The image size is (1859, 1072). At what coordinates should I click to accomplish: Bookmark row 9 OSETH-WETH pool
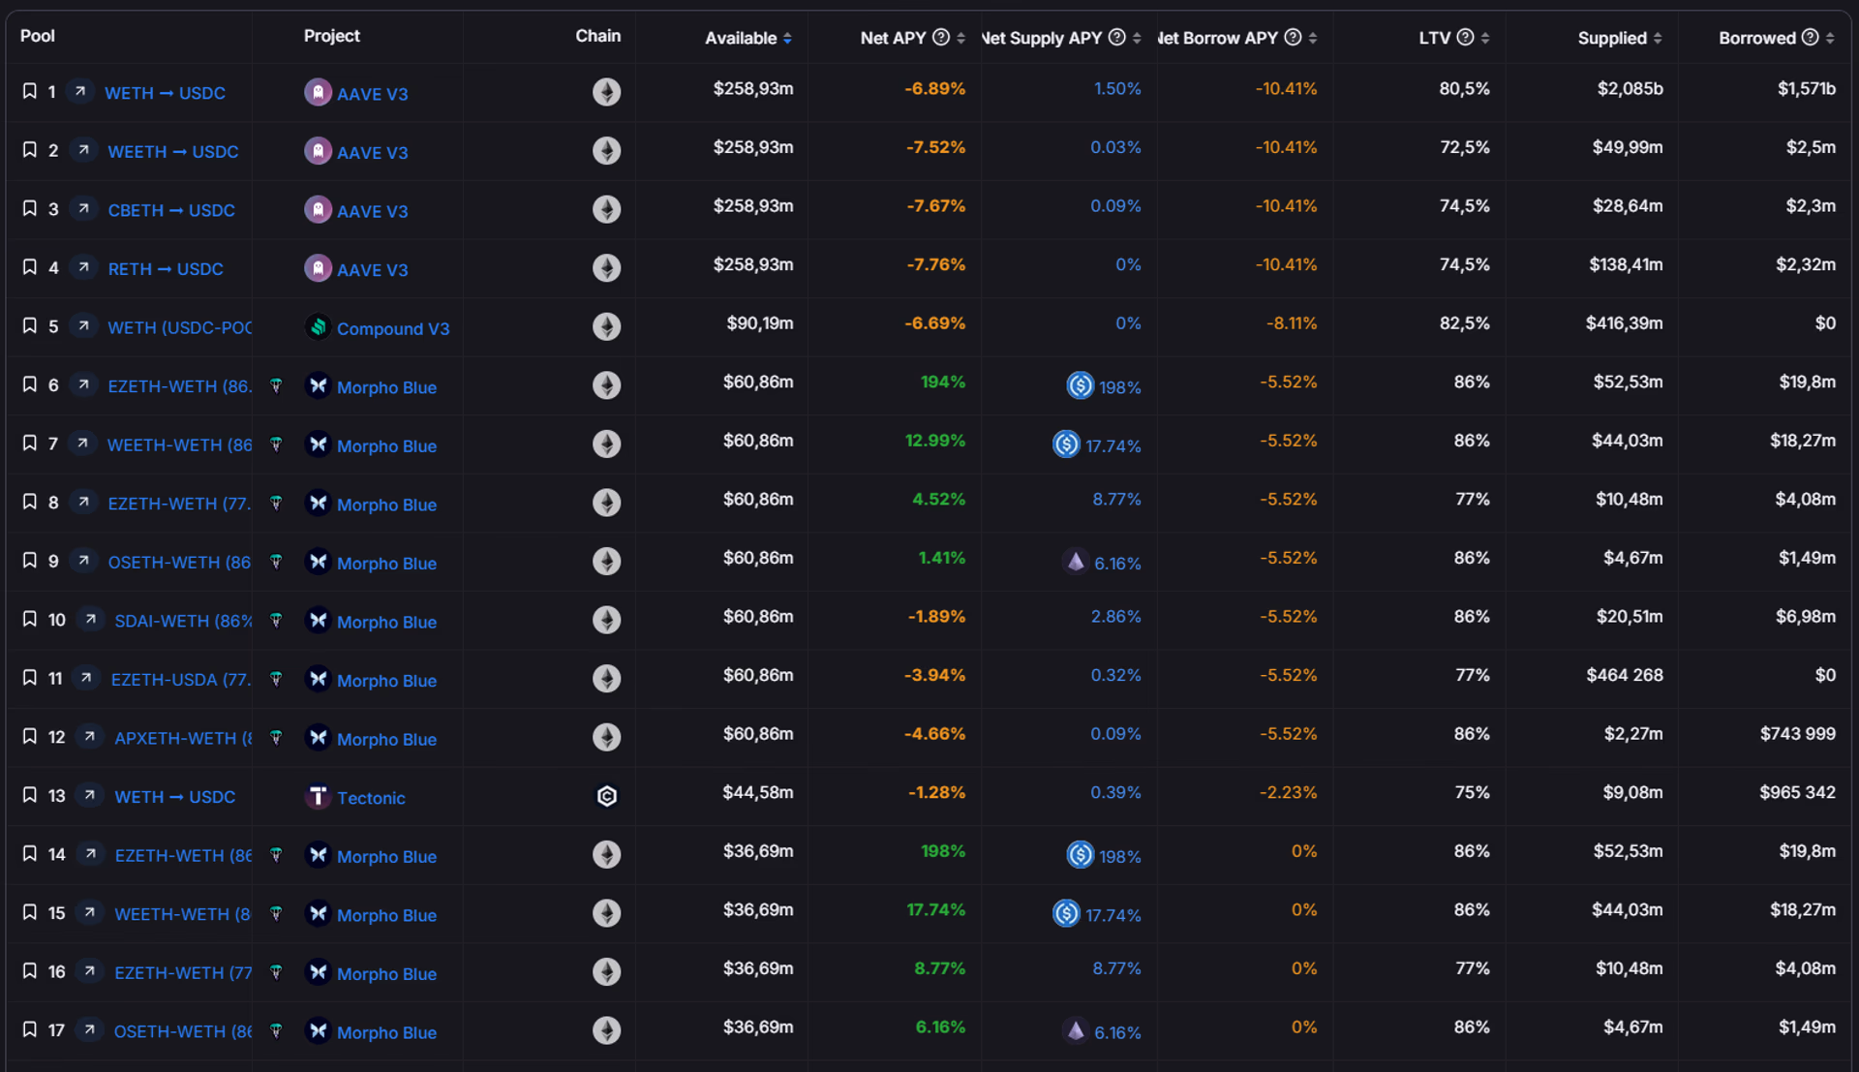[x=30, y=561]
